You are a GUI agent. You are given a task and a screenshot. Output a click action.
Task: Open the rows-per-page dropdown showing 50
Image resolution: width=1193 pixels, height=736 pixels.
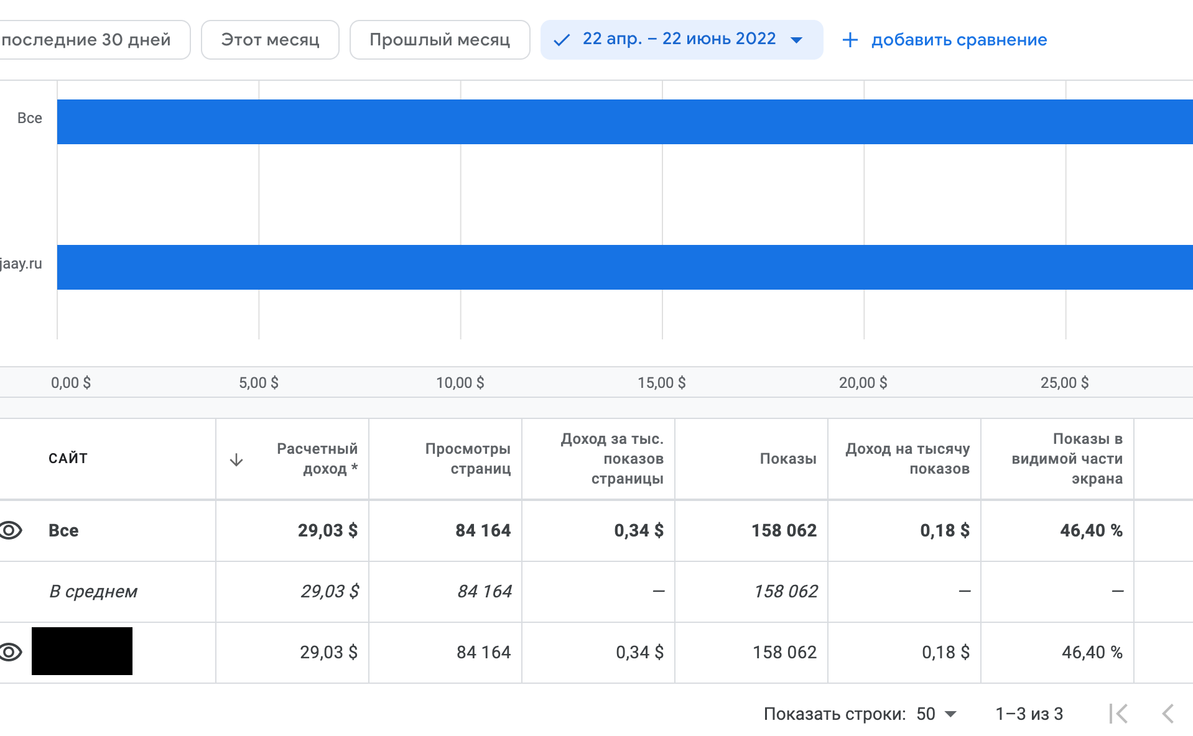click(937, 714)
